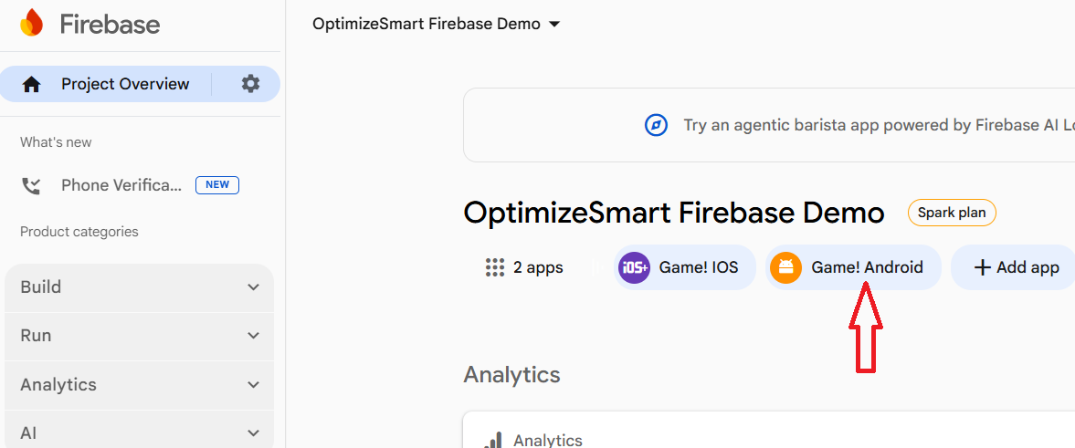The width and height of the screenshot is (1075, 448).
Task: Click the Analytics bar chart icon
Action: click(493, 441)
